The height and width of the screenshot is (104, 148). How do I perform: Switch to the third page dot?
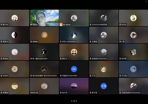pos(76,101)
